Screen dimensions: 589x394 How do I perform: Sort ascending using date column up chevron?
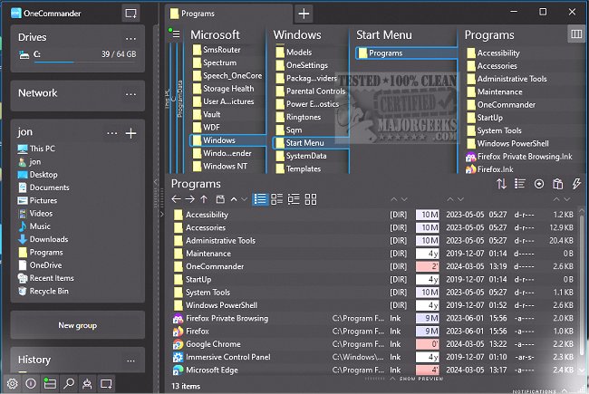450,199
